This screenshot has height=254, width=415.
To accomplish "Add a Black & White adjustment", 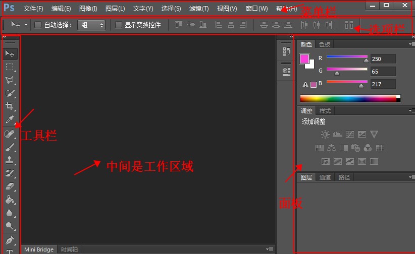I will [x=343, y=148].
